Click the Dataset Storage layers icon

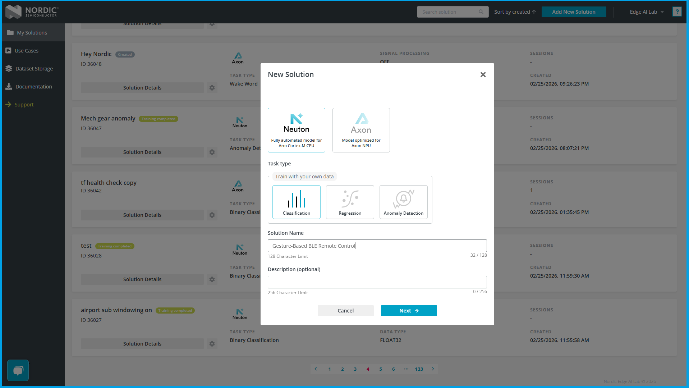[9, 69]
